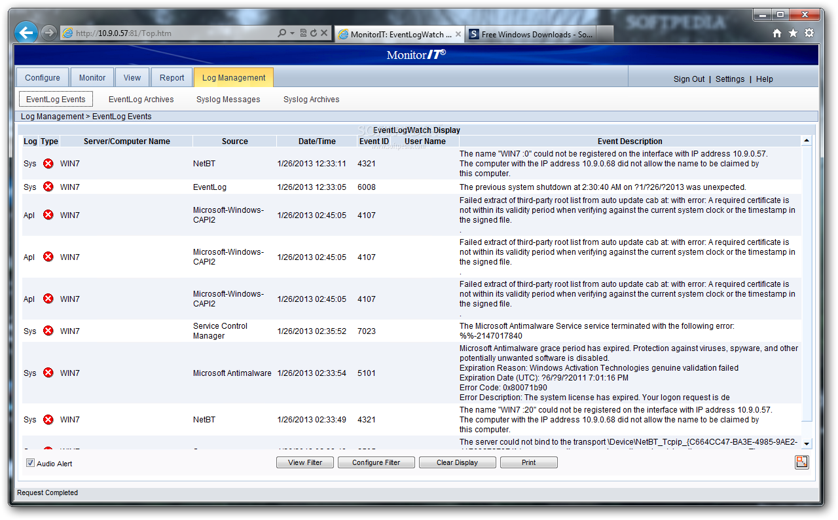Click the browser back arrow button
The height and width of the screenshot is (520, 838).
pos(26,32)
